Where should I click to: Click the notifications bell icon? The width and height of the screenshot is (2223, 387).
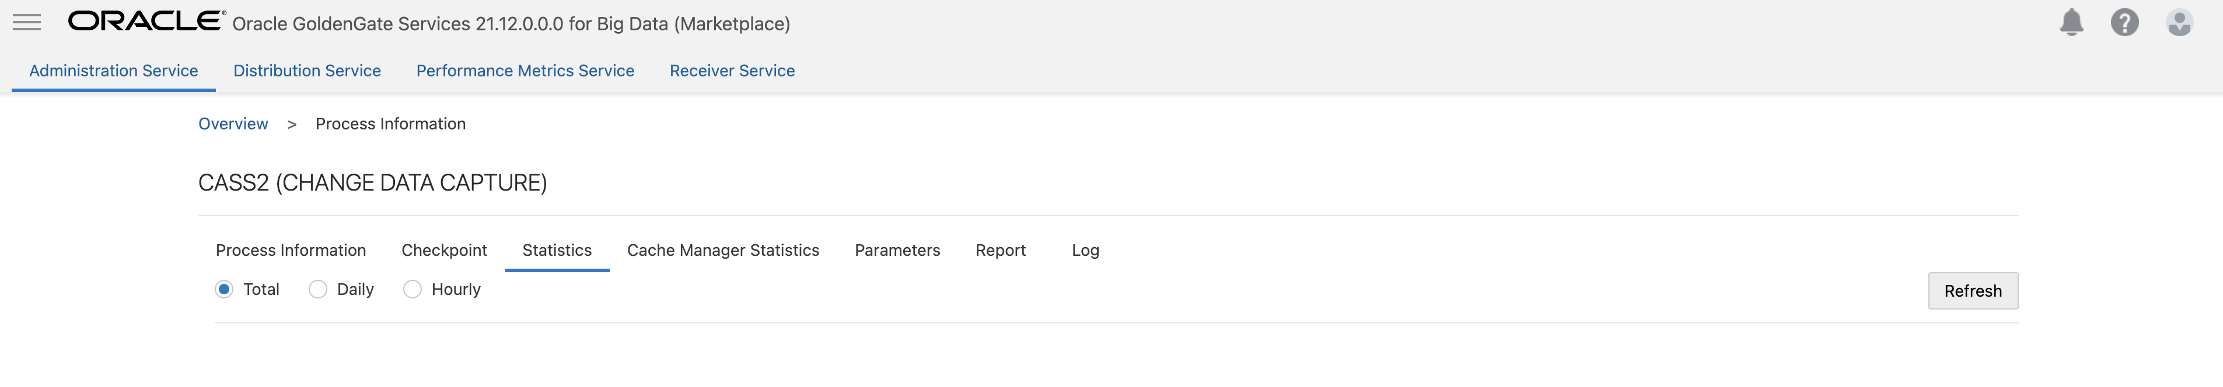click(2071, 22)
